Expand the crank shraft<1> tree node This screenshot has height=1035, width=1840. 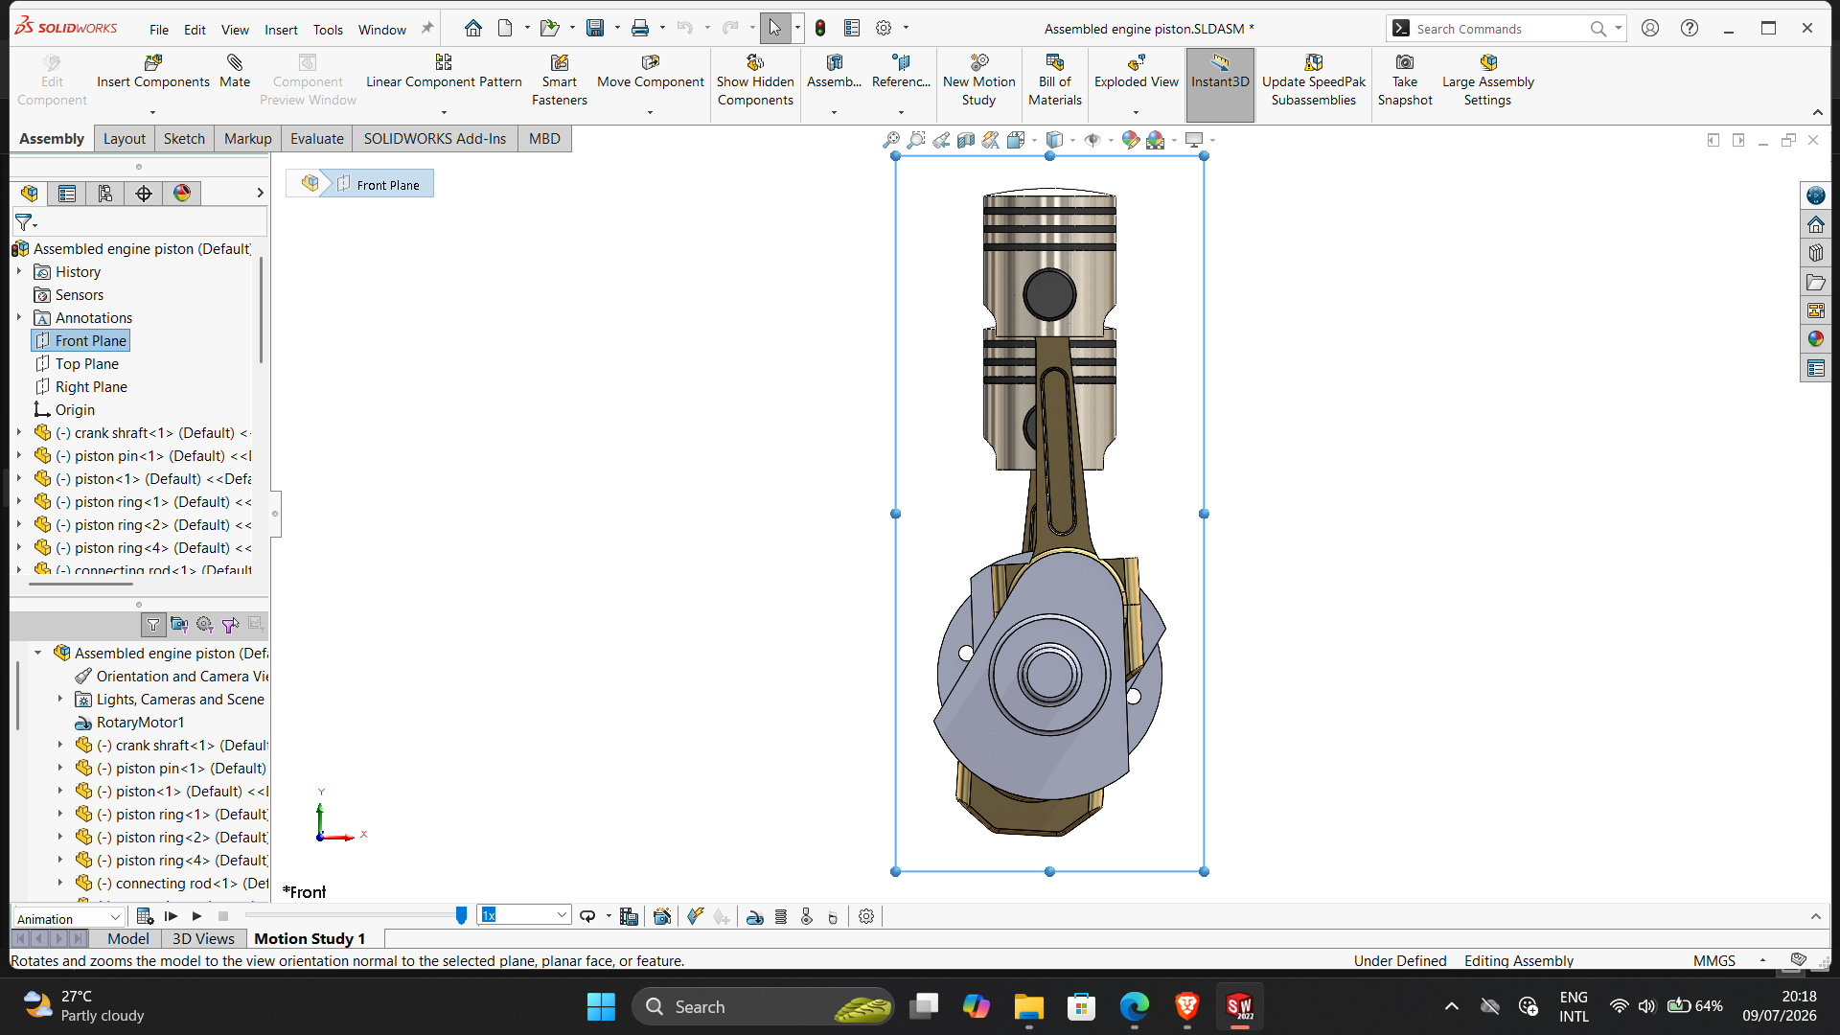(x=18, y=433)
